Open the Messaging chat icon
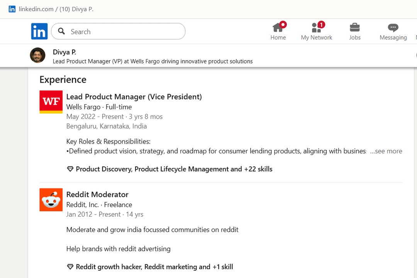417x278 pixels. [x=393, y=28]
